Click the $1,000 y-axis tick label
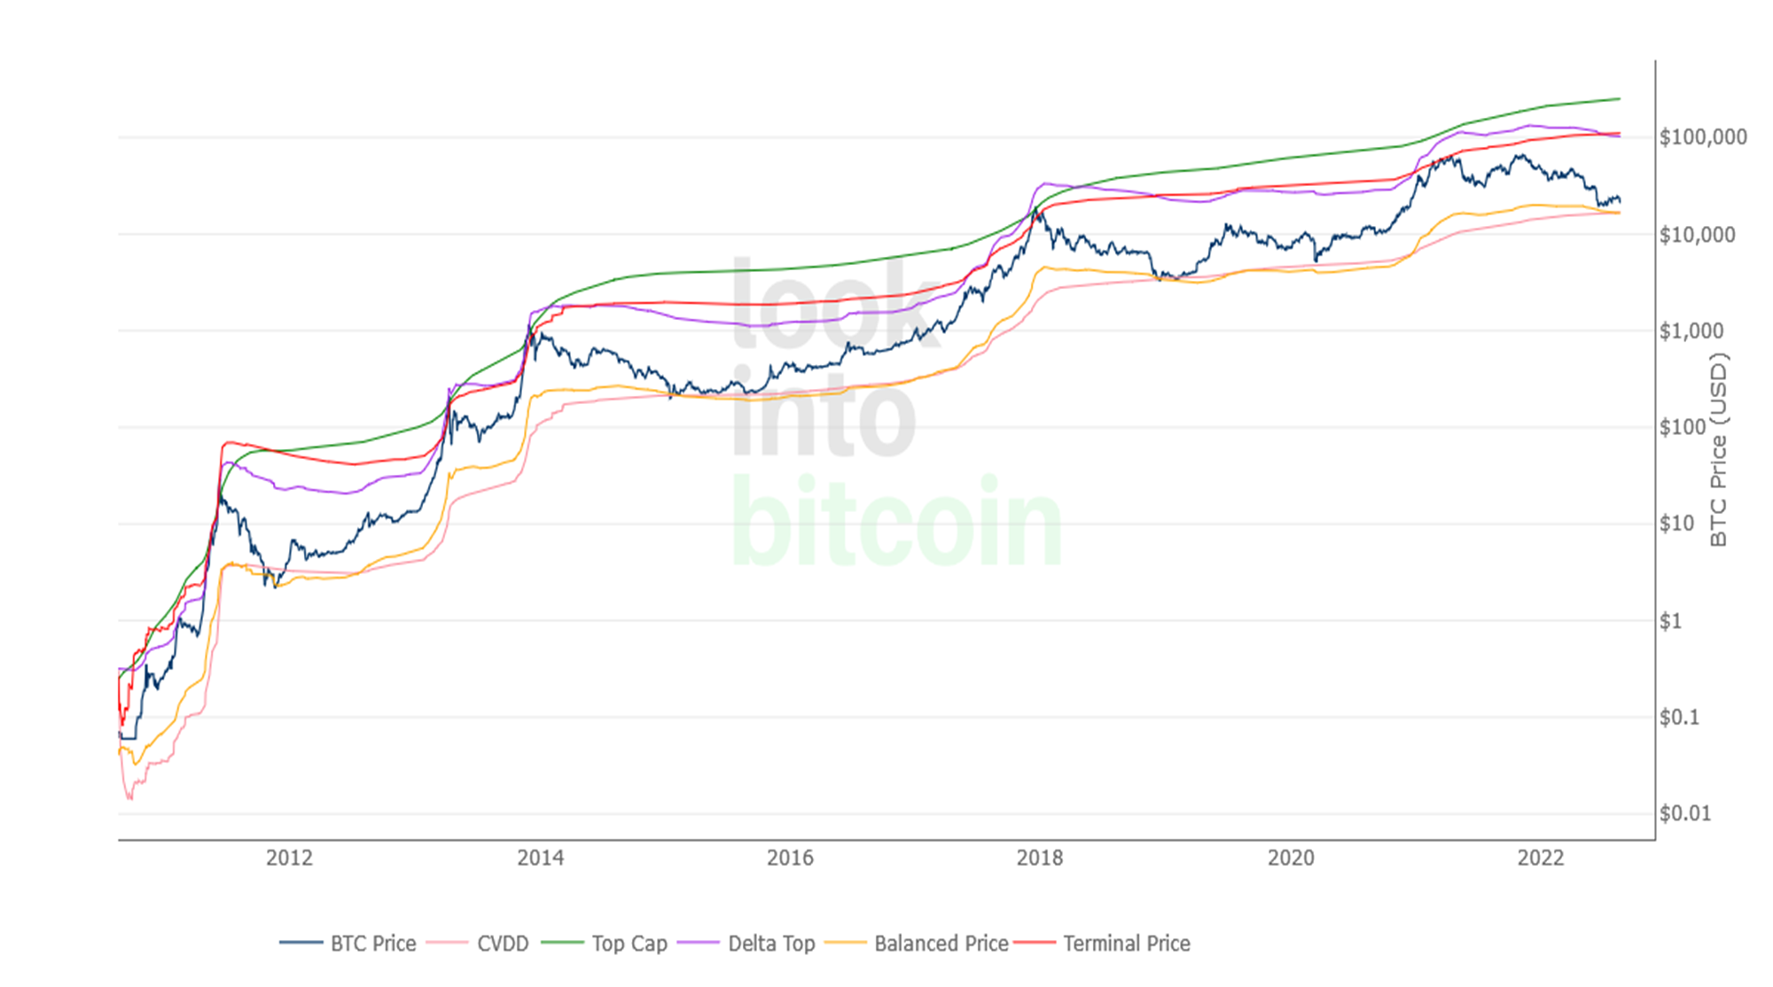The image size is (1773, 987). (1691, 331)
